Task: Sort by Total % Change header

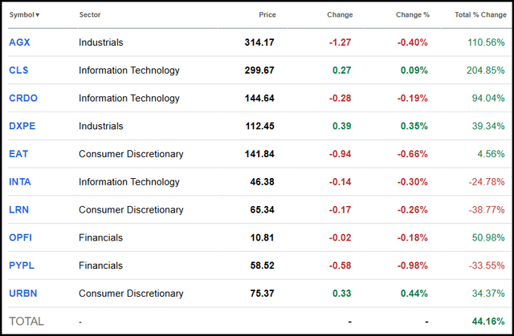Action: pyautogui.click(x=479, y=15)
